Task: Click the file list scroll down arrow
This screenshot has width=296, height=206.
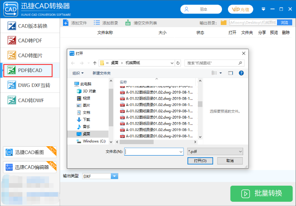Action: coord(200,137)
